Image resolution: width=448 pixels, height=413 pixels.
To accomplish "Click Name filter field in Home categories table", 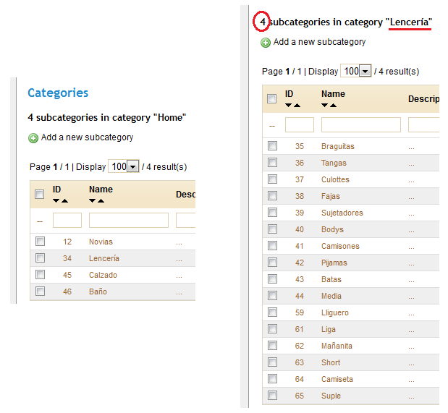I will pyautogui.click(x=128, y=221).
